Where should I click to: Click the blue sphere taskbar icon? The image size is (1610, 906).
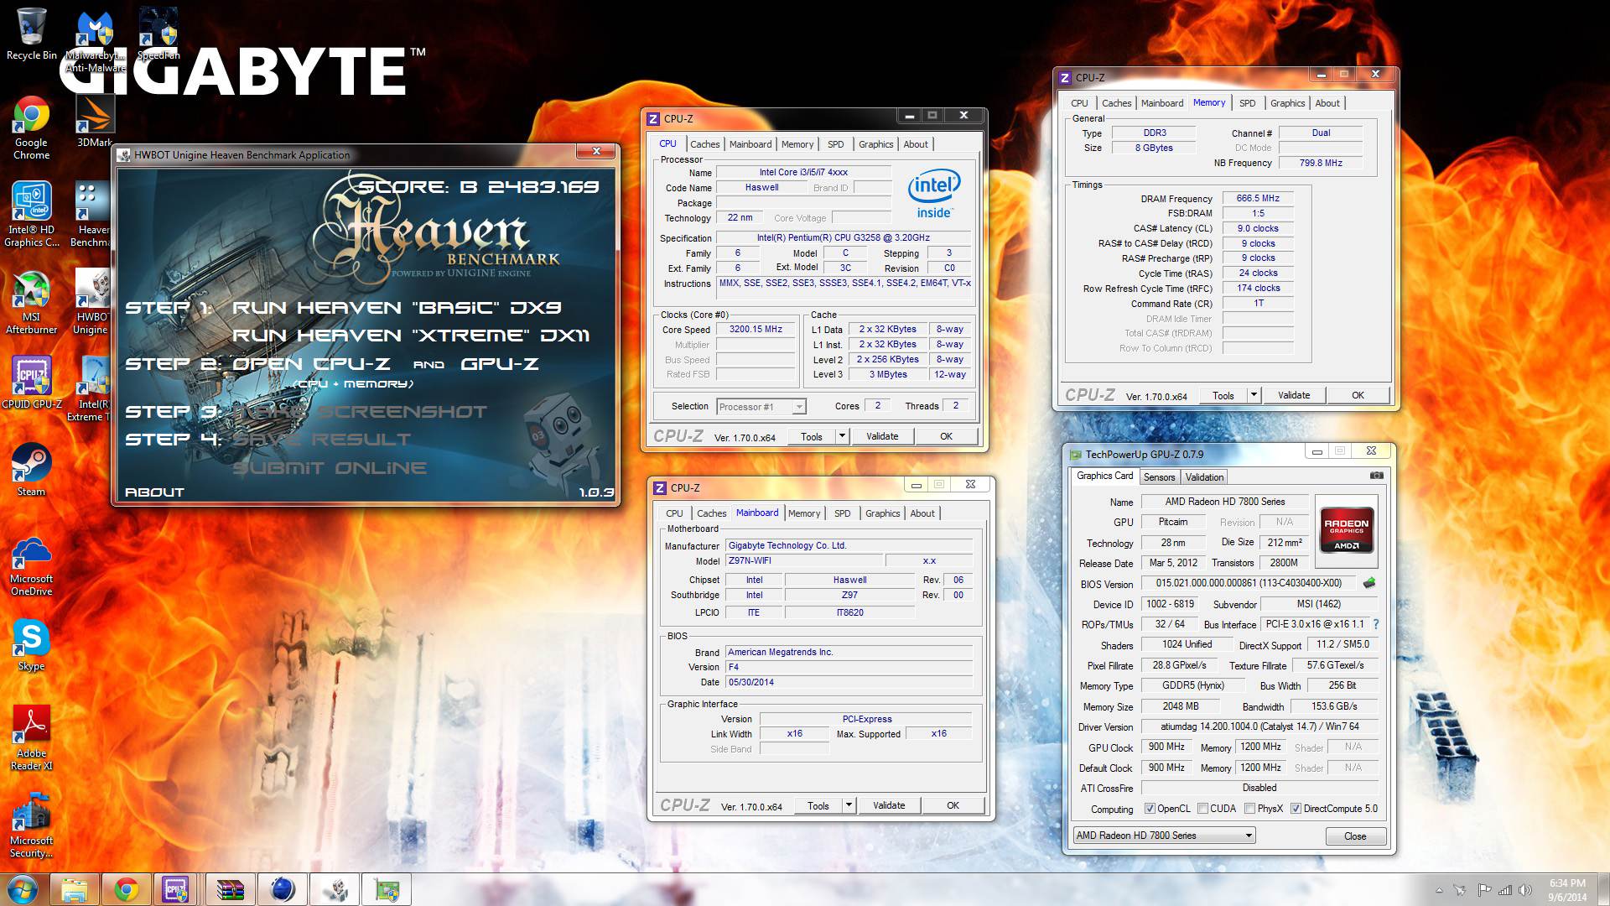tap(283, 889)
